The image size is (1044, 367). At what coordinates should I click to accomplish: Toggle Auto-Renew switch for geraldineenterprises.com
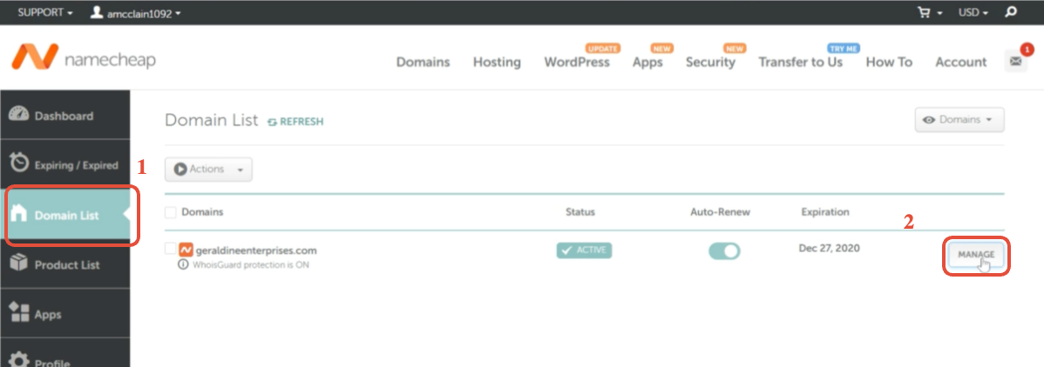pyautogui.click(x=723, y=251)
